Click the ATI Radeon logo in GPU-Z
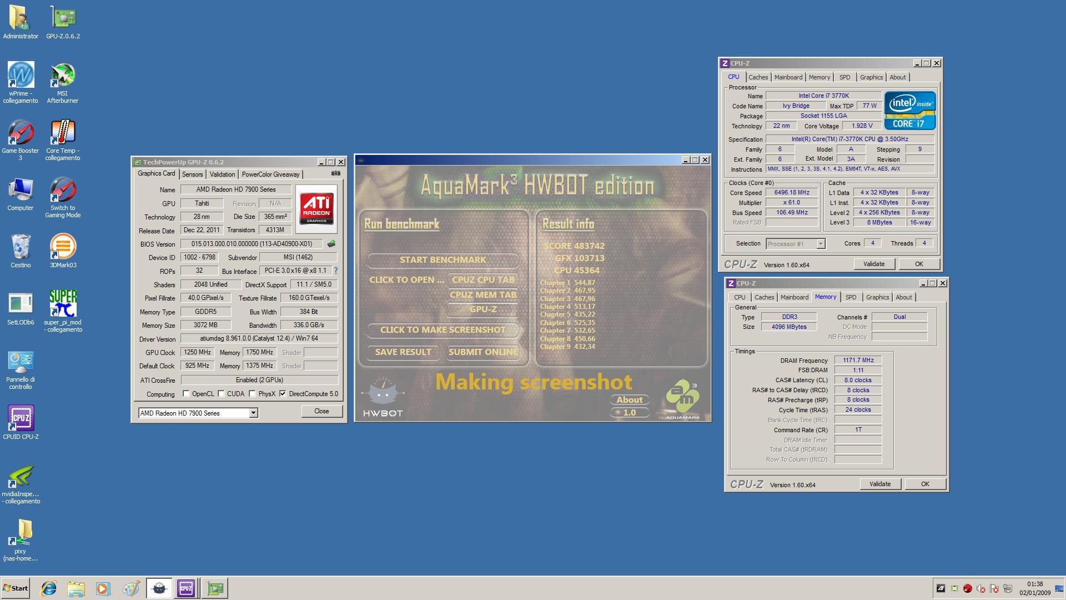1066x600 pixels. tap(316, 209)
